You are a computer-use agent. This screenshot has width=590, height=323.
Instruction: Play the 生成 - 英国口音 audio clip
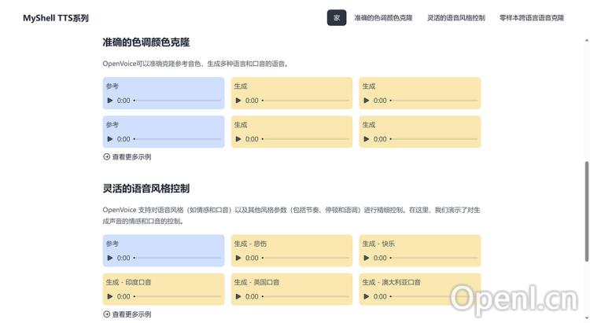point(238,296)
